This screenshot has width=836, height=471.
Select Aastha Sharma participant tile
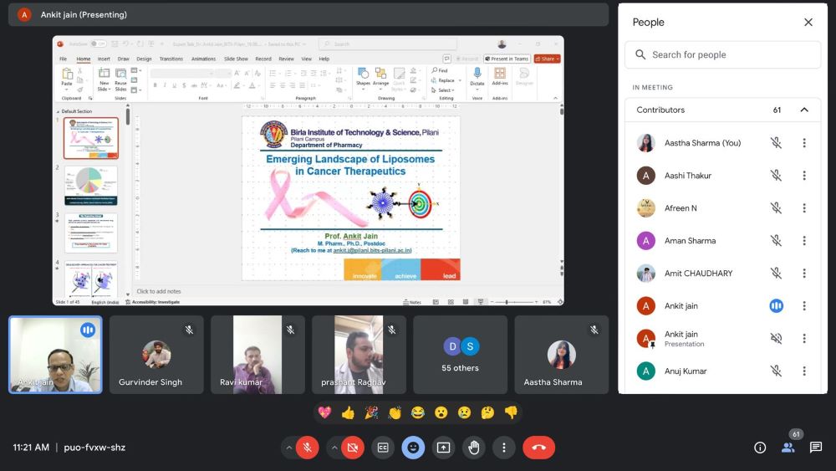click(x=562, y=355)
